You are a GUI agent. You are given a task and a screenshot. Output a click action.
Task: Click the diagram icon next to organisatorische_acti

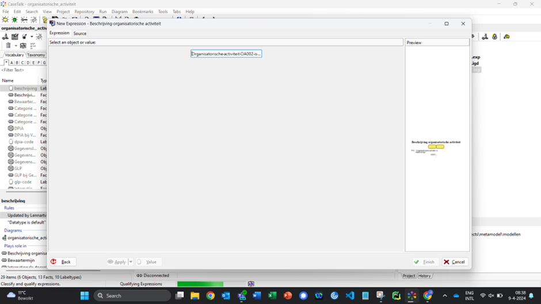(5, 238)
